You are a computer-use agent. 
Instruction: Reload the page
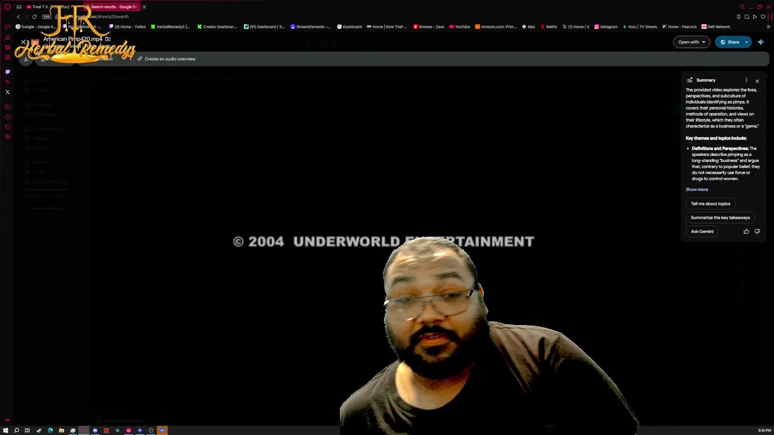pyautogui.click(x=34, y=17)
